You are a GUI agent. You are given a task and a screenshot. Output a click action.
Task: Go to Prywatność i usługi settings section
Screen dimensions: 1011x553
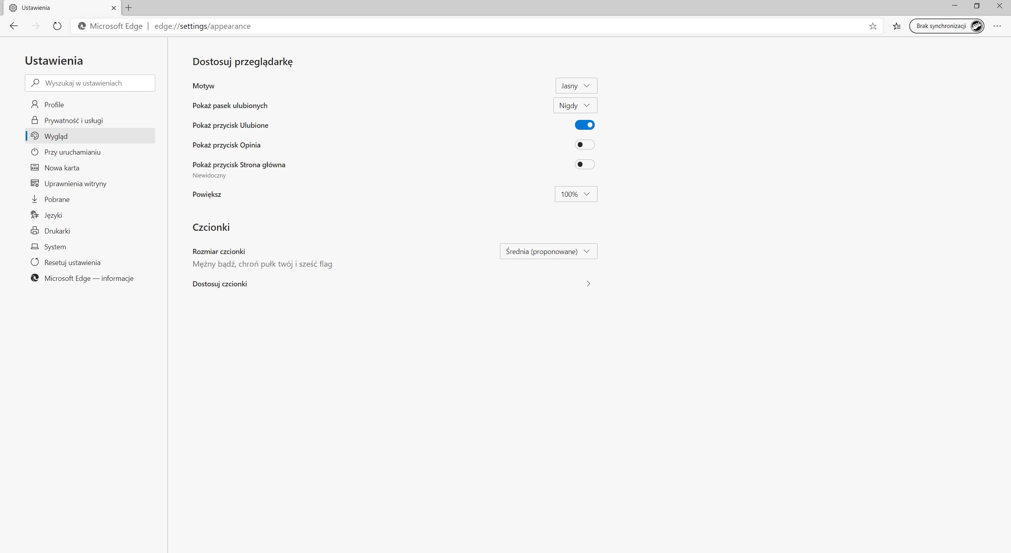(73, 120)
